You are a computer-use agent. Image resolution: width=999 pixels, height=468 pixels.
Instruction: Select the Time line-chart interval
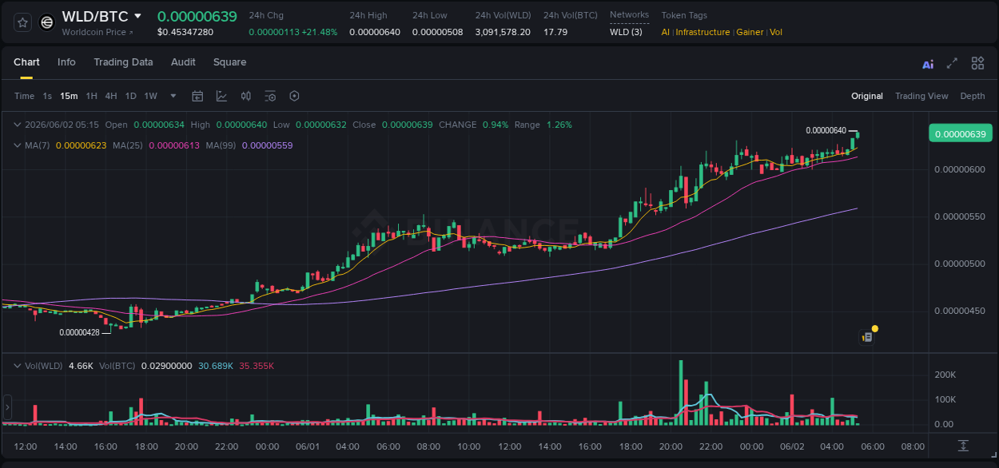coord(24,96)
